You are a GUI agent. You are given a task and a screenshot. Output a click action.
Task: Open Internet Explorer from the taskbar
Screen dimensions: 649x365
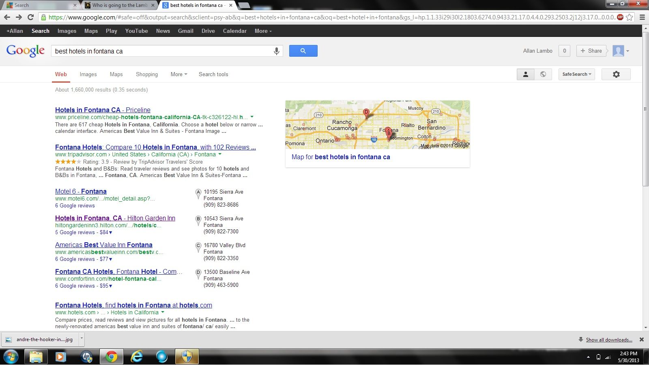coord(137,356)
